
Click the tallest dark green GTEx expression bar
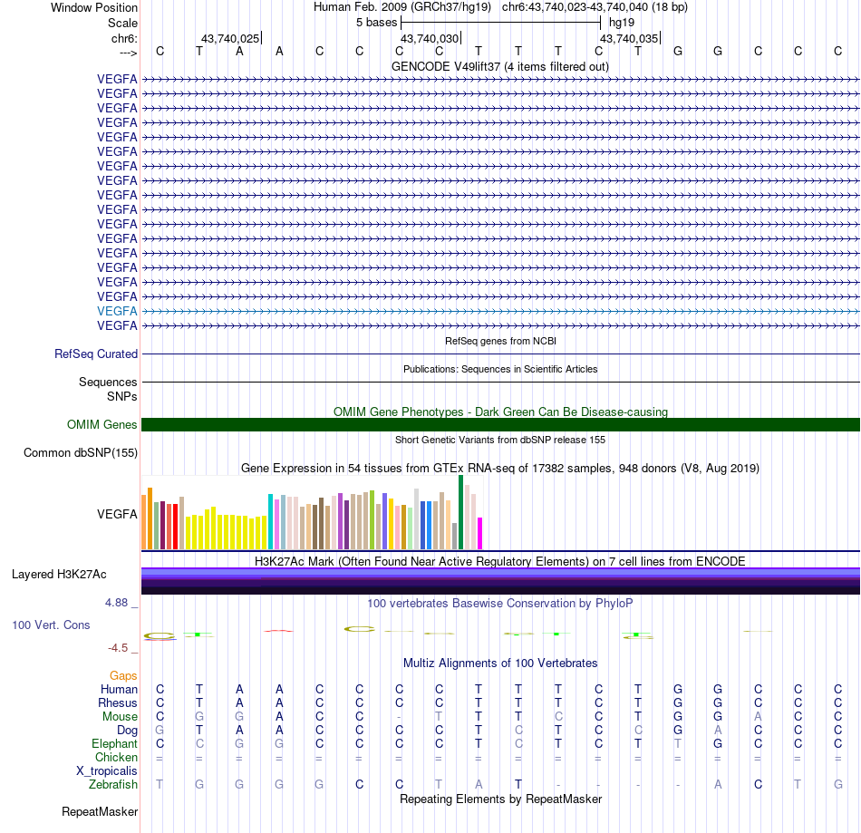click(x=460, y=512)
